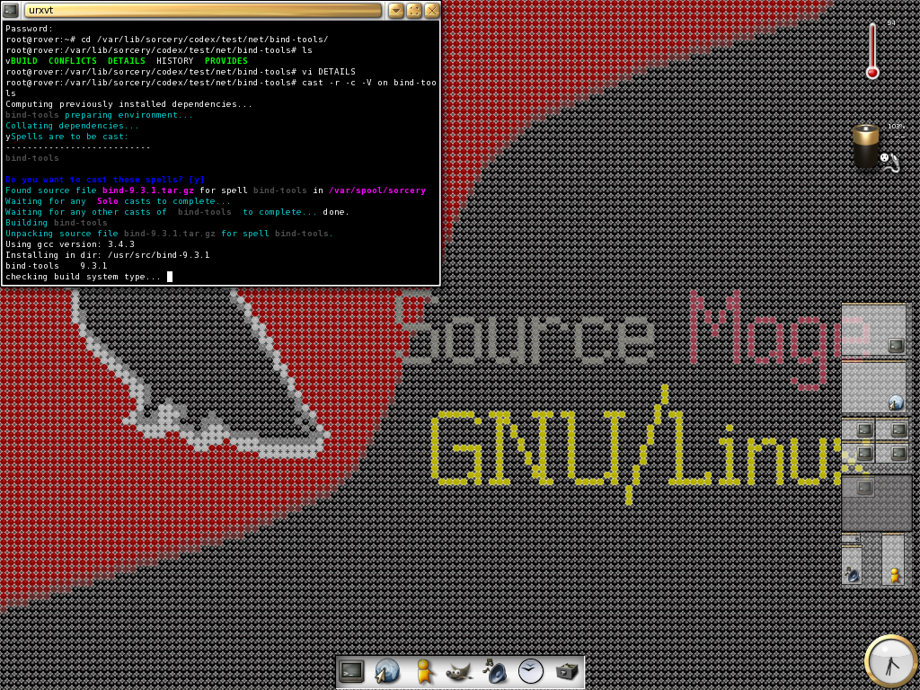Maximize the urxvt terminal window
Image resolution: width=920 pixels, height=690 pixels.
tap(414, 11)
